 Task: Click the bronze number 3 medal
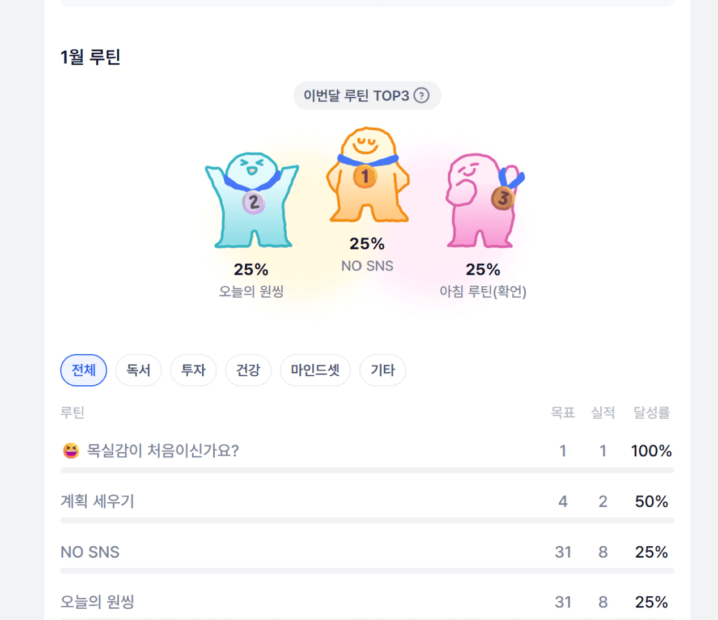click(x=502, y=198)
